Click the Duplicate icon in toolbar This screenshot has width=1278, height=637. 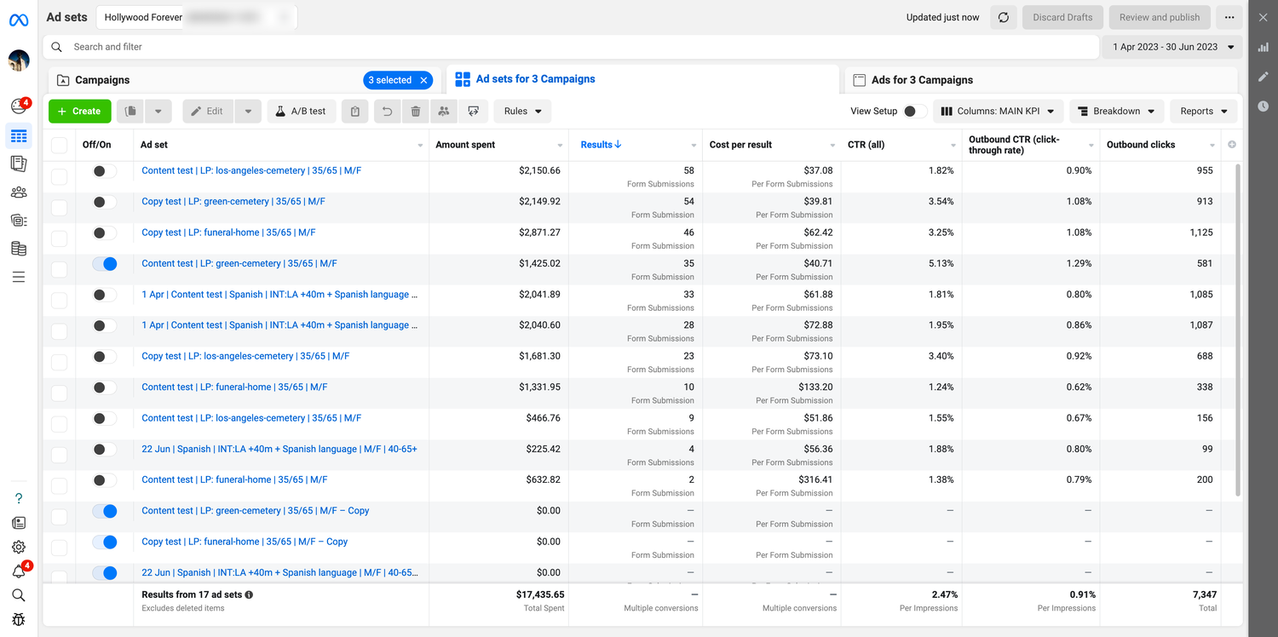point(130,112)
